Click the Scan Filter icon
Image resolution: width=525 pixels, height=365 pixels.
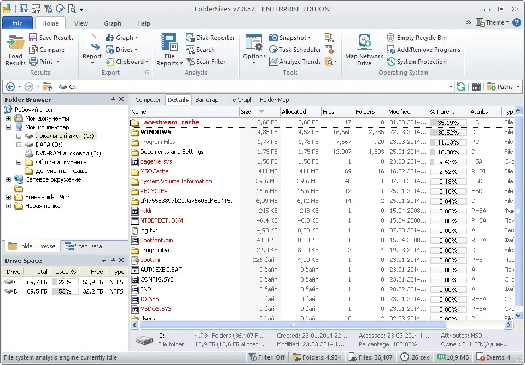click(190, 62)
